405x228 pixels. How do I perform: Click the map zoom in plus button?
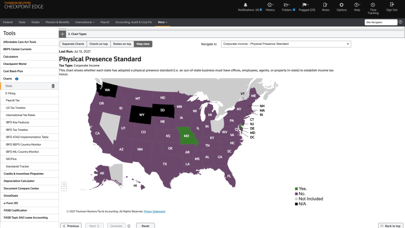64,184
